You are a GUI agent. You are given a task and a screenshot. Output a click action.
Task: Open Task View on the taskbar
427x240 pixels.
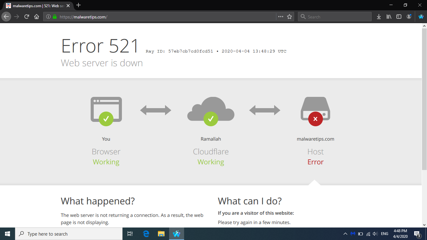tap(130, 234)
